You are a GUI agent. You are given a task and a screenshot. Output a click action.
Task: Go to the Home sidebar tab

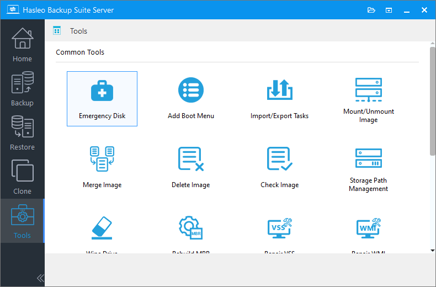click(x=22, y=45)
